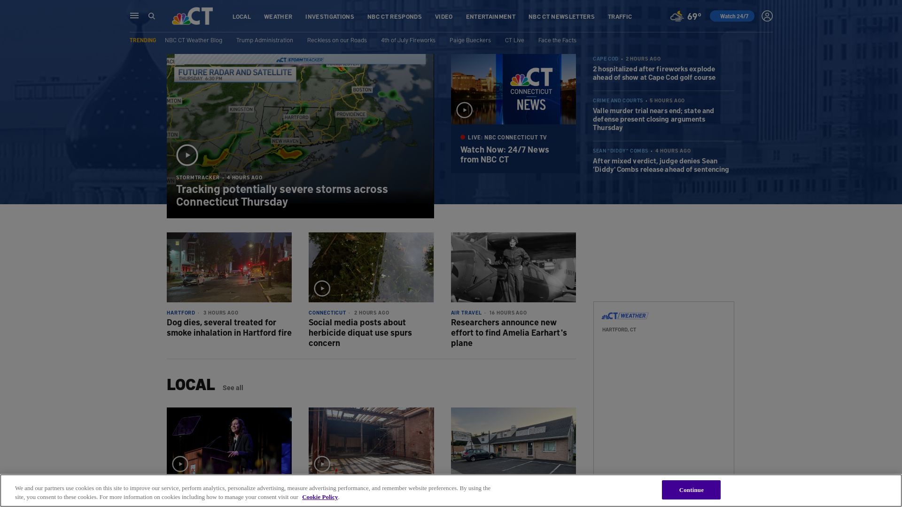This screenshot has height=507, width=902.
Task: Click the building with parking lot thumbnail
Action: coord(513,441)
